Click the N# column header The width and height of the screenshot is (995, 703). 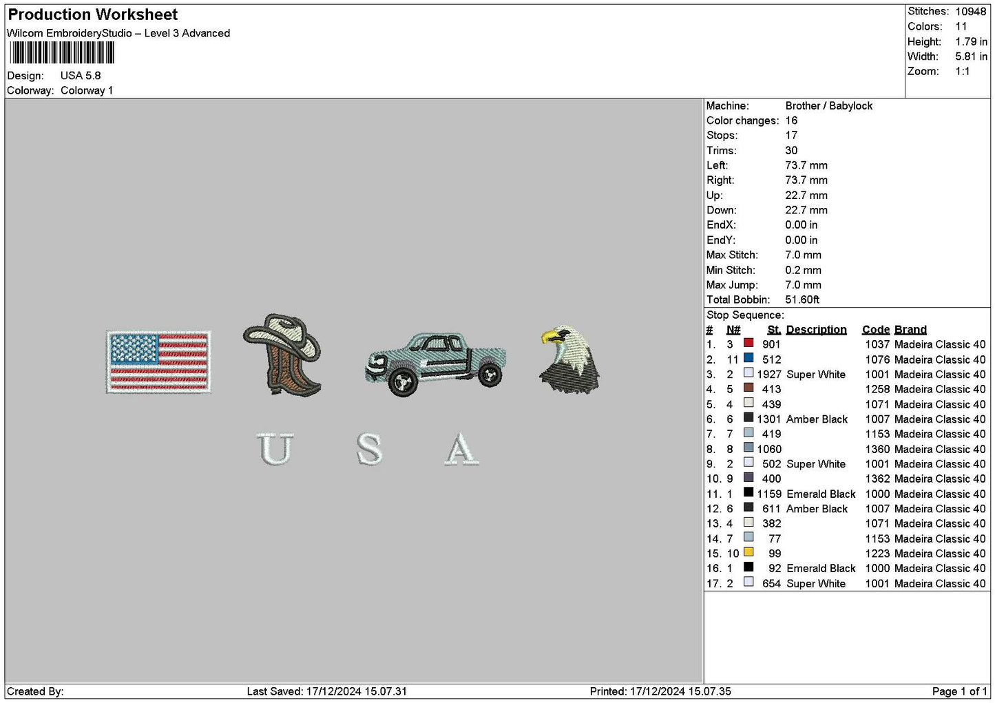coord(733,330)
